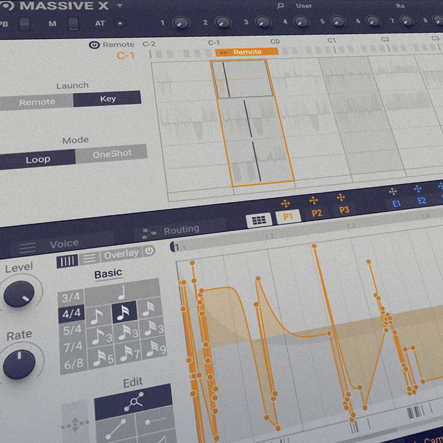The width and height of the screenshot is (443, 443).
Task: Open the E2 envelope tab
Action: pos(421,201)
